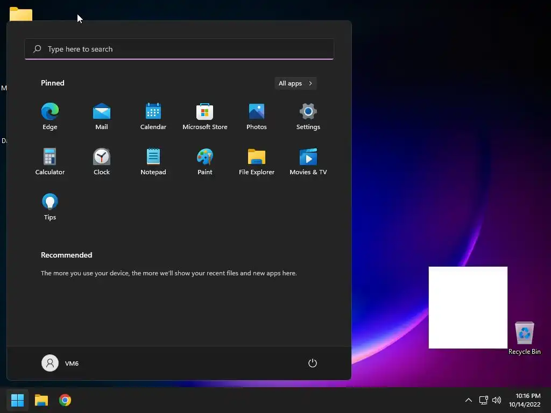Select the Recycle Bin desktop icon
This screenshot has height=413, width=551.
(524, 338)
